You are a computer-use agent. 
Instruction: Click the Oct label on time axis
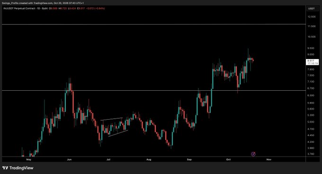[228, 159]
